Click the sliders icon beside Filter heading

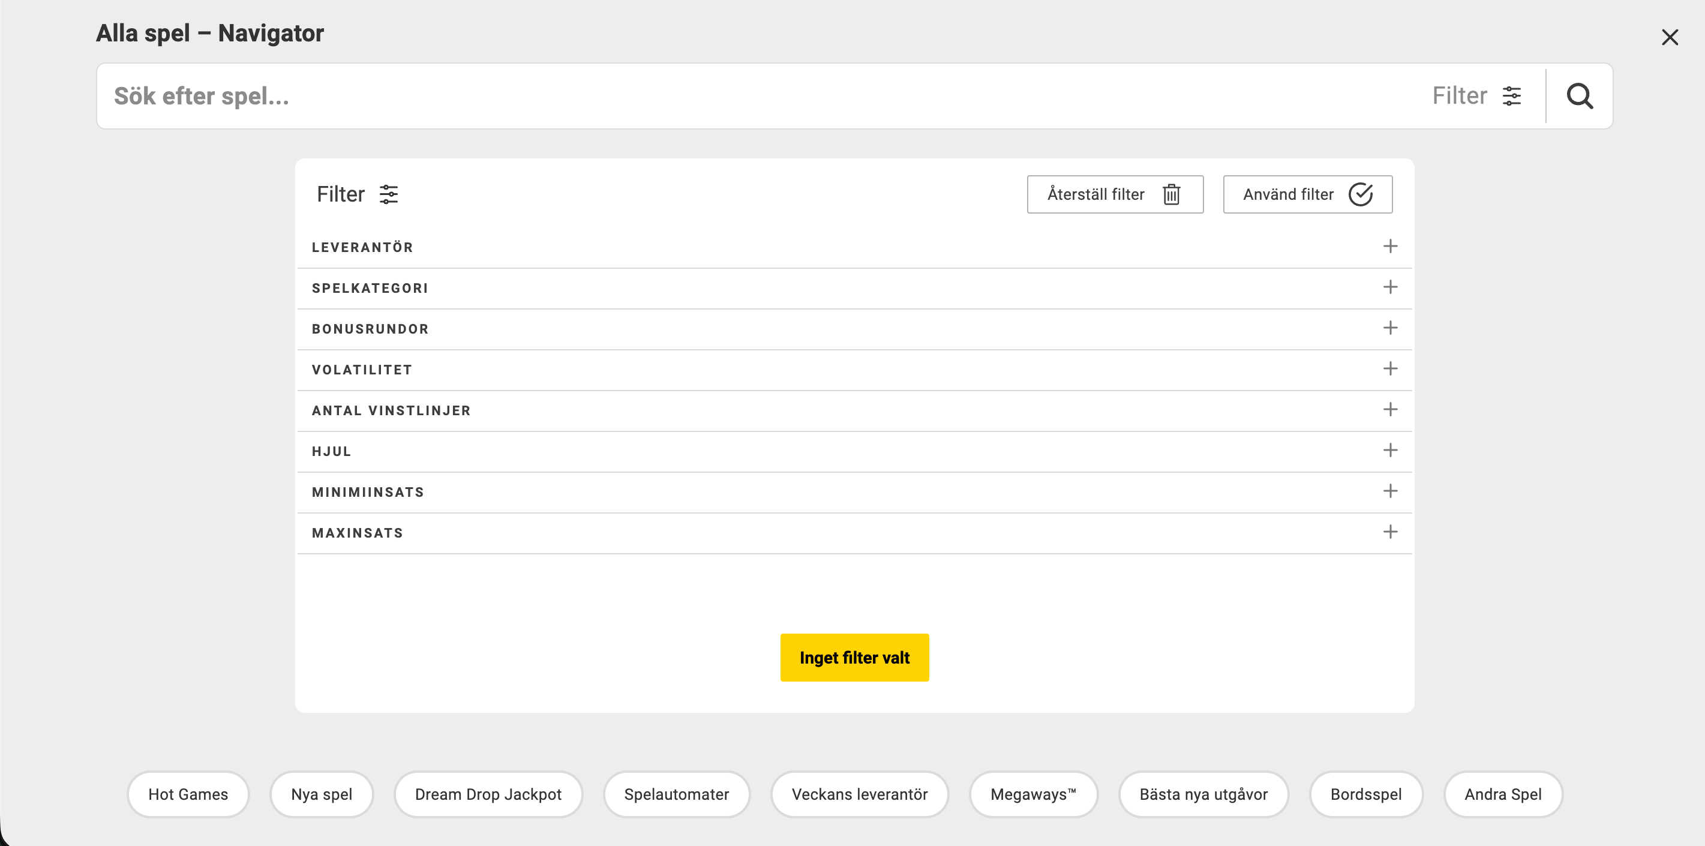(x=389, y=194)
